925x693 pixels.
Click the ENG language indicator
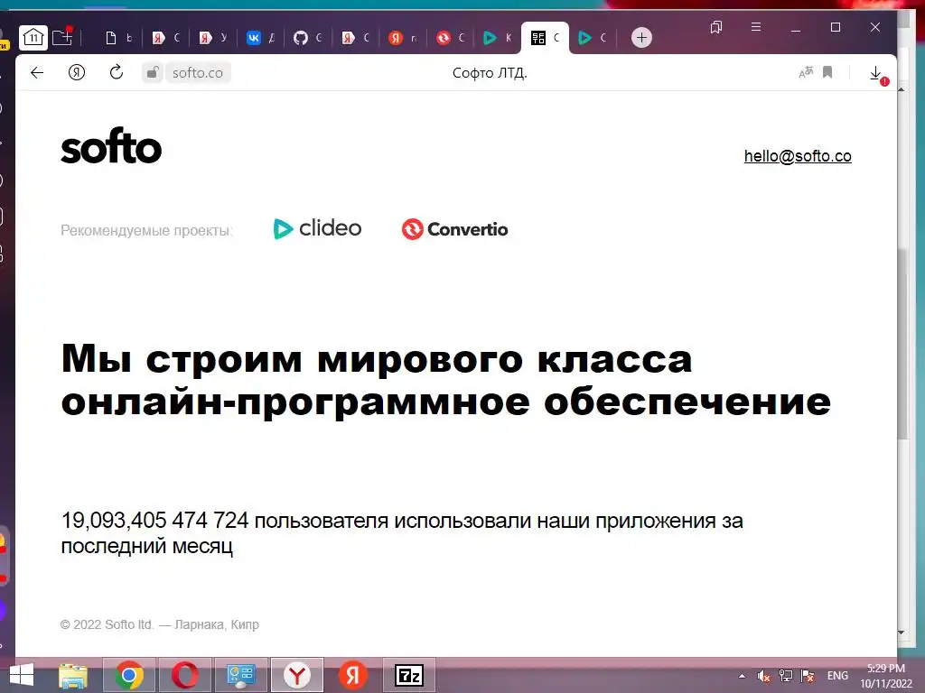tap(837, 676)
